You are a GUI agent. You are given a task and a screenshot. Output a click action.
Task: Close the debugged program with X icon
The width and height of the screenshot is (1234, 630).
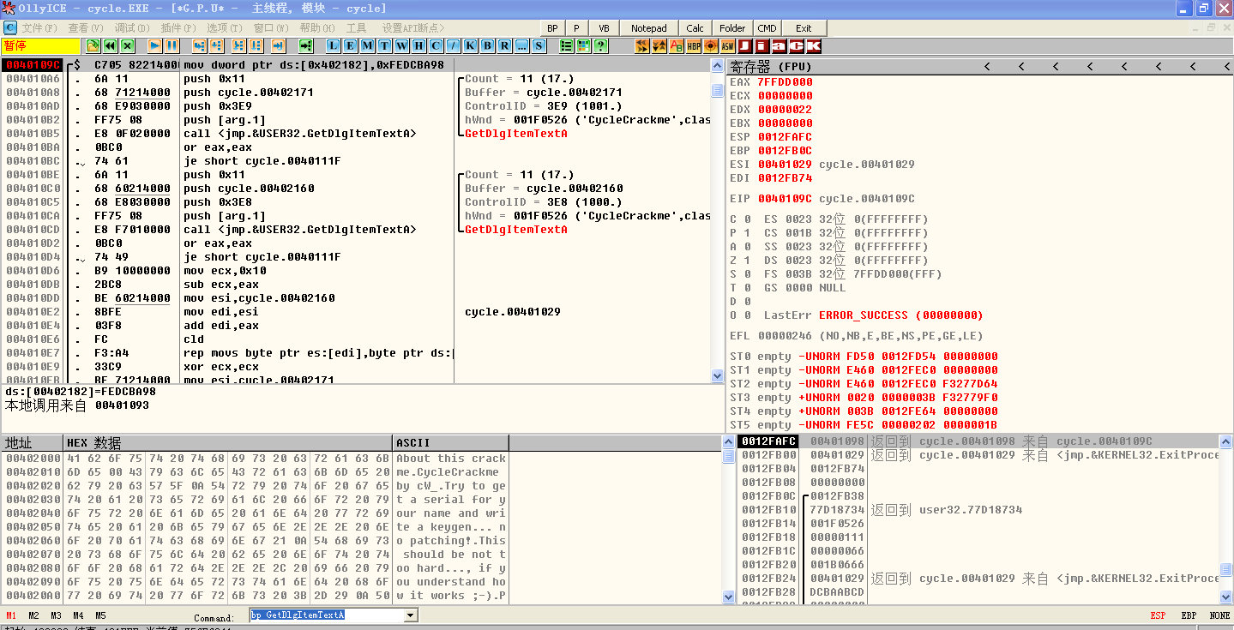128,45
